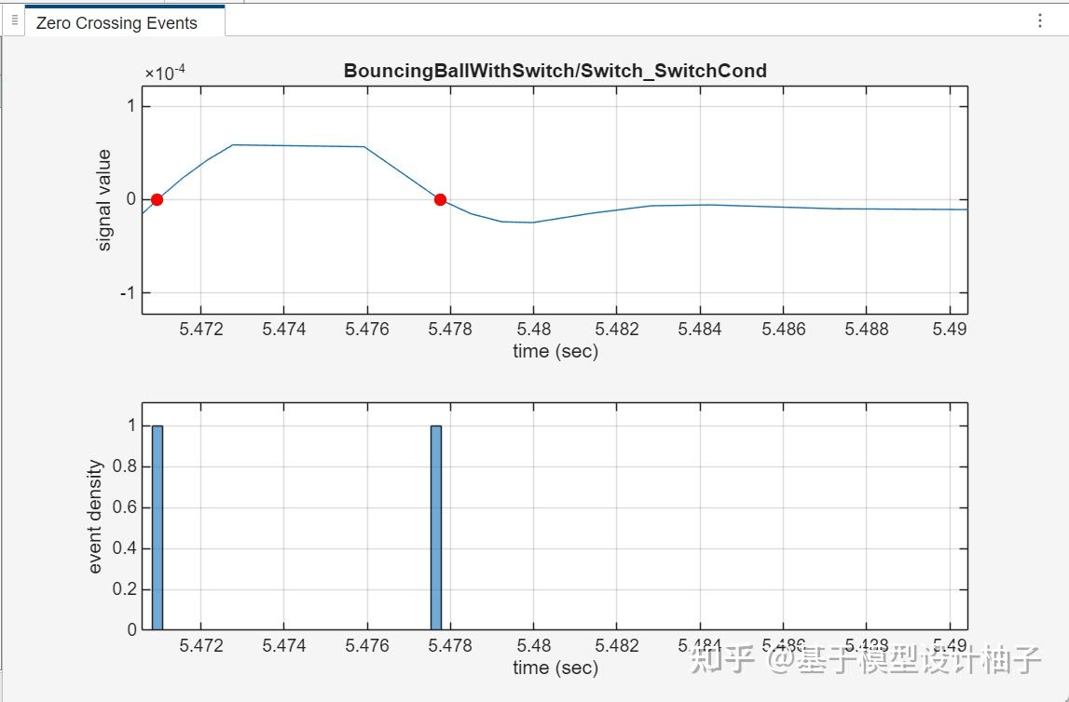Click the plot title BouncingBallWithSwitch/Switch_SwitchCond
Image resolution: width=1069 pixels, height=702 pixels.
(555, 71)
